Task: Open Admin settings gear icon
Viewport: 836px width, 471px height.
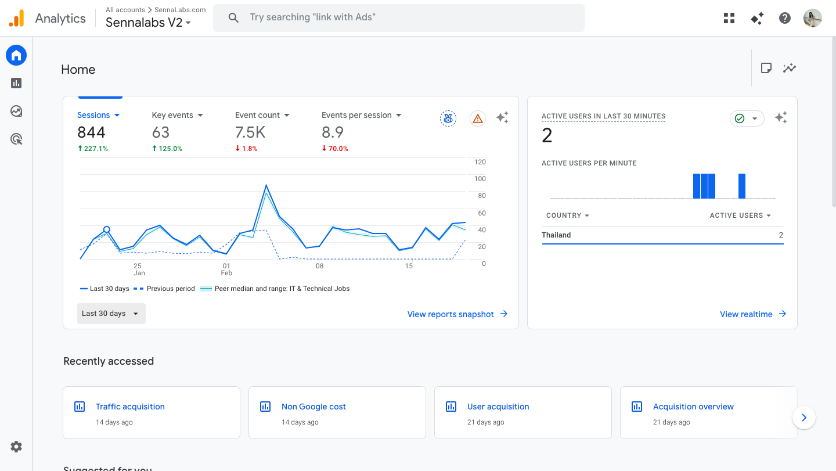Action: pyautogui.click(x=16, y=447)
